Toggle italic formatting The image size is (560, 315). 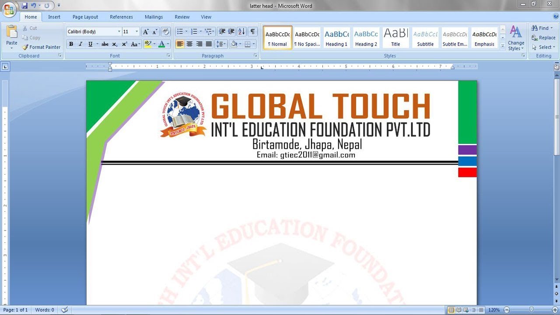80,44
